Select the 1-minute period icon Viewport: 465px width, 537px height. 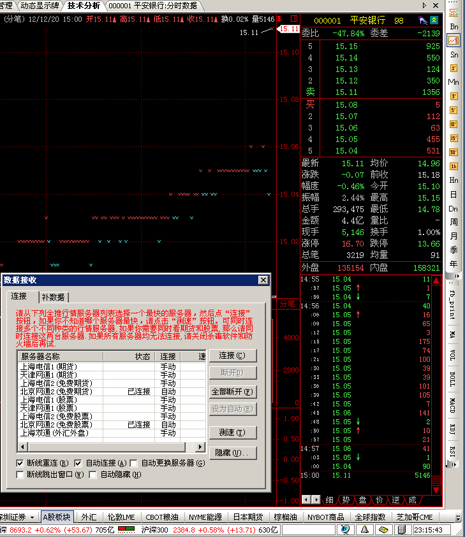point(454,68)
